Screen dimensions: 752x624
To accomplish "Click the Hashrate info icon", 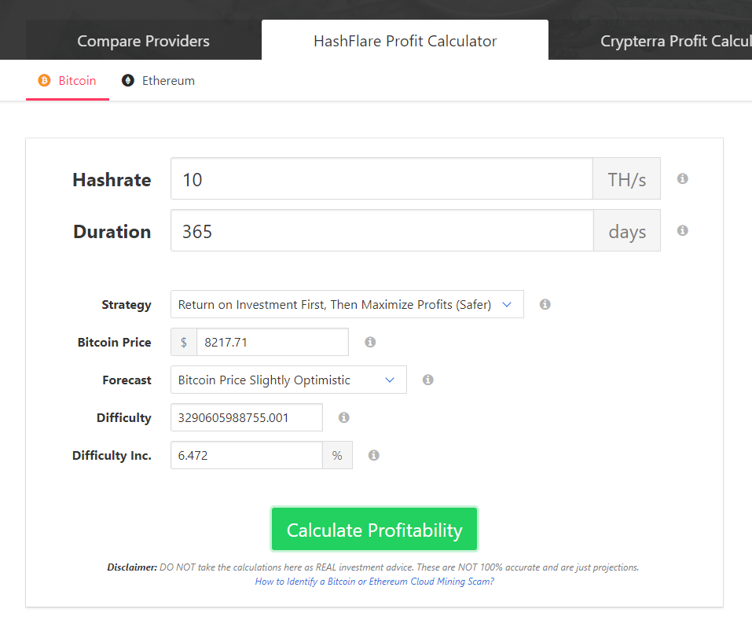I will pos(683,179).
